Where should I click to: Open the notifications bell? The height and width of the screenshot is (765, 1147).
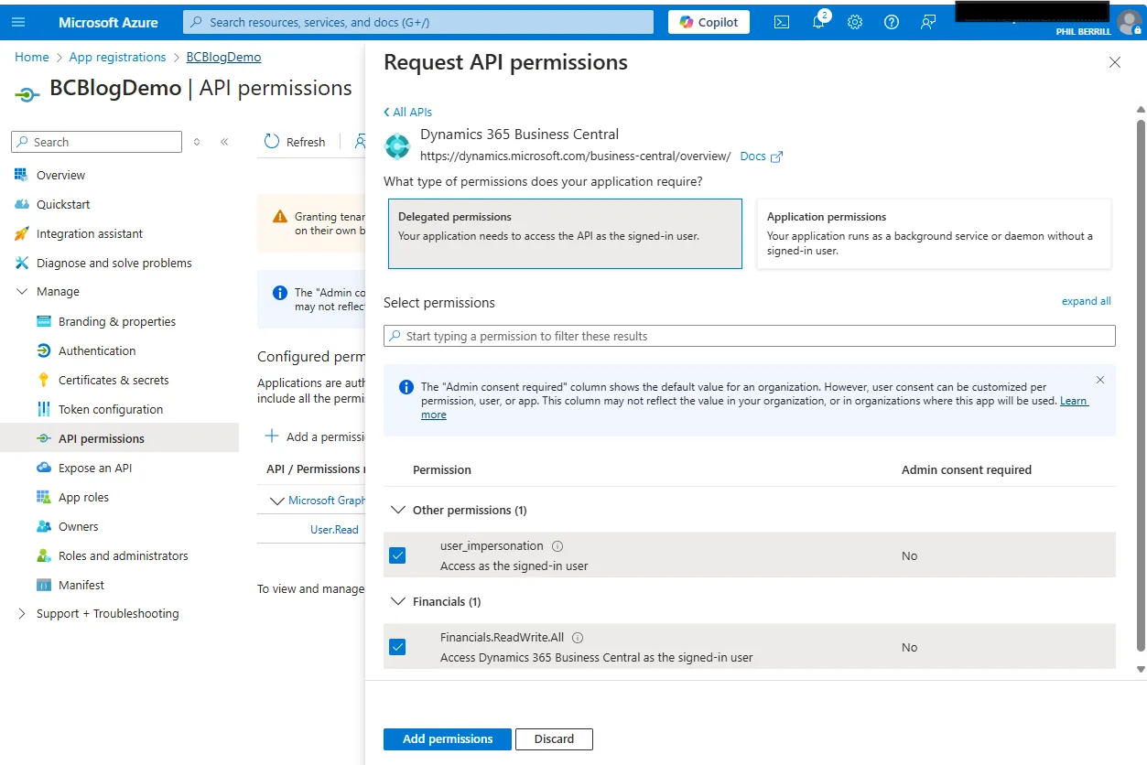click(818, 22)
